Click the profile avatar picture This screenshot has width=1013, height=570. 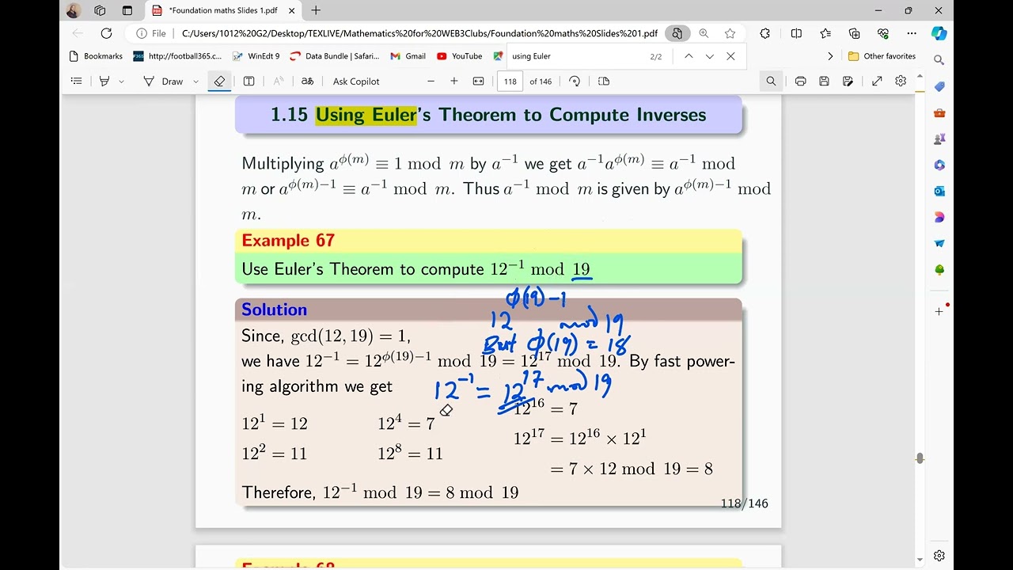point(73,10)
